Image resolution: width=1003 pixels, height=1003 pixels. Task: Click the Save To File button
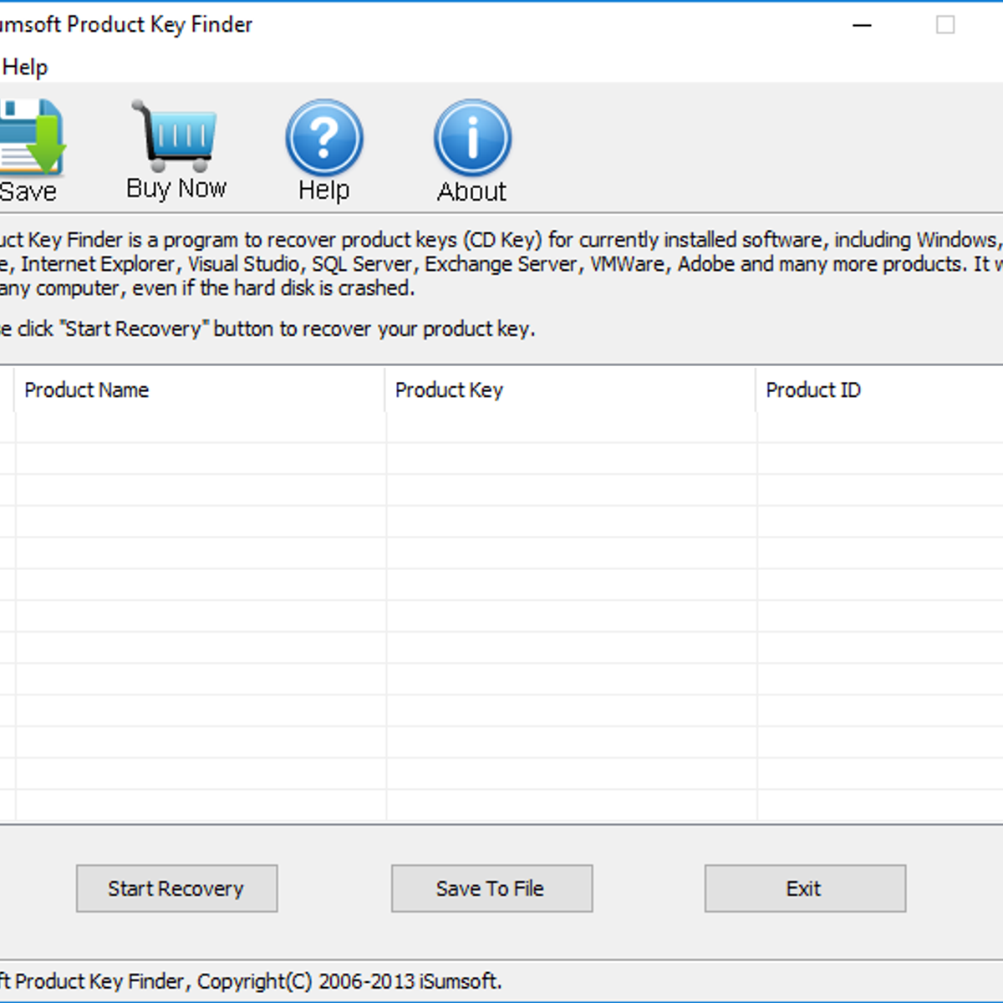(491, 888)
